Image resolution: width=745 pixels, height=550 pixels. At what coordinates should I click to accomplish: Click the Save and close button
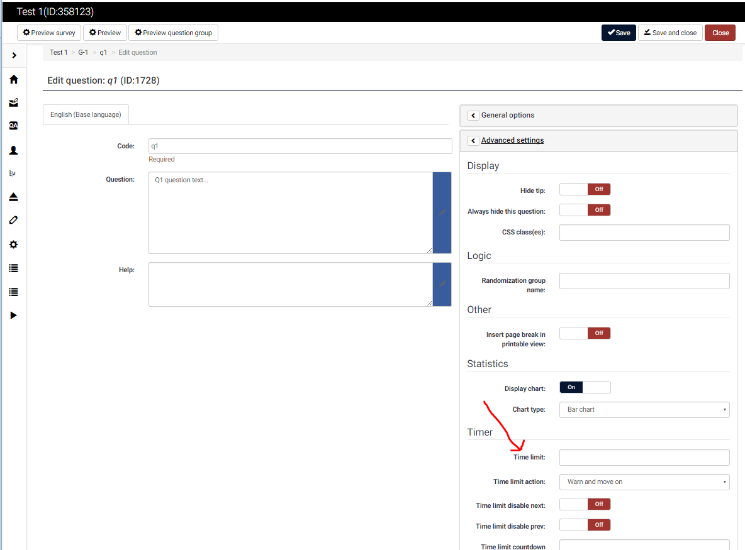click(669, 33)
